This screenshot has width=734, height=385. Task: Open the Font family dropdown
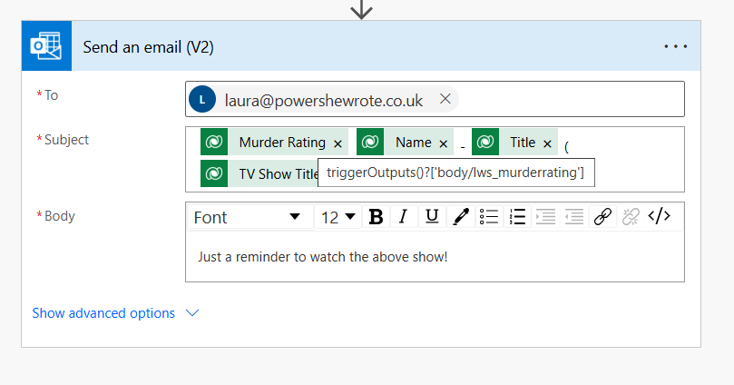click(x=250, y=217)
